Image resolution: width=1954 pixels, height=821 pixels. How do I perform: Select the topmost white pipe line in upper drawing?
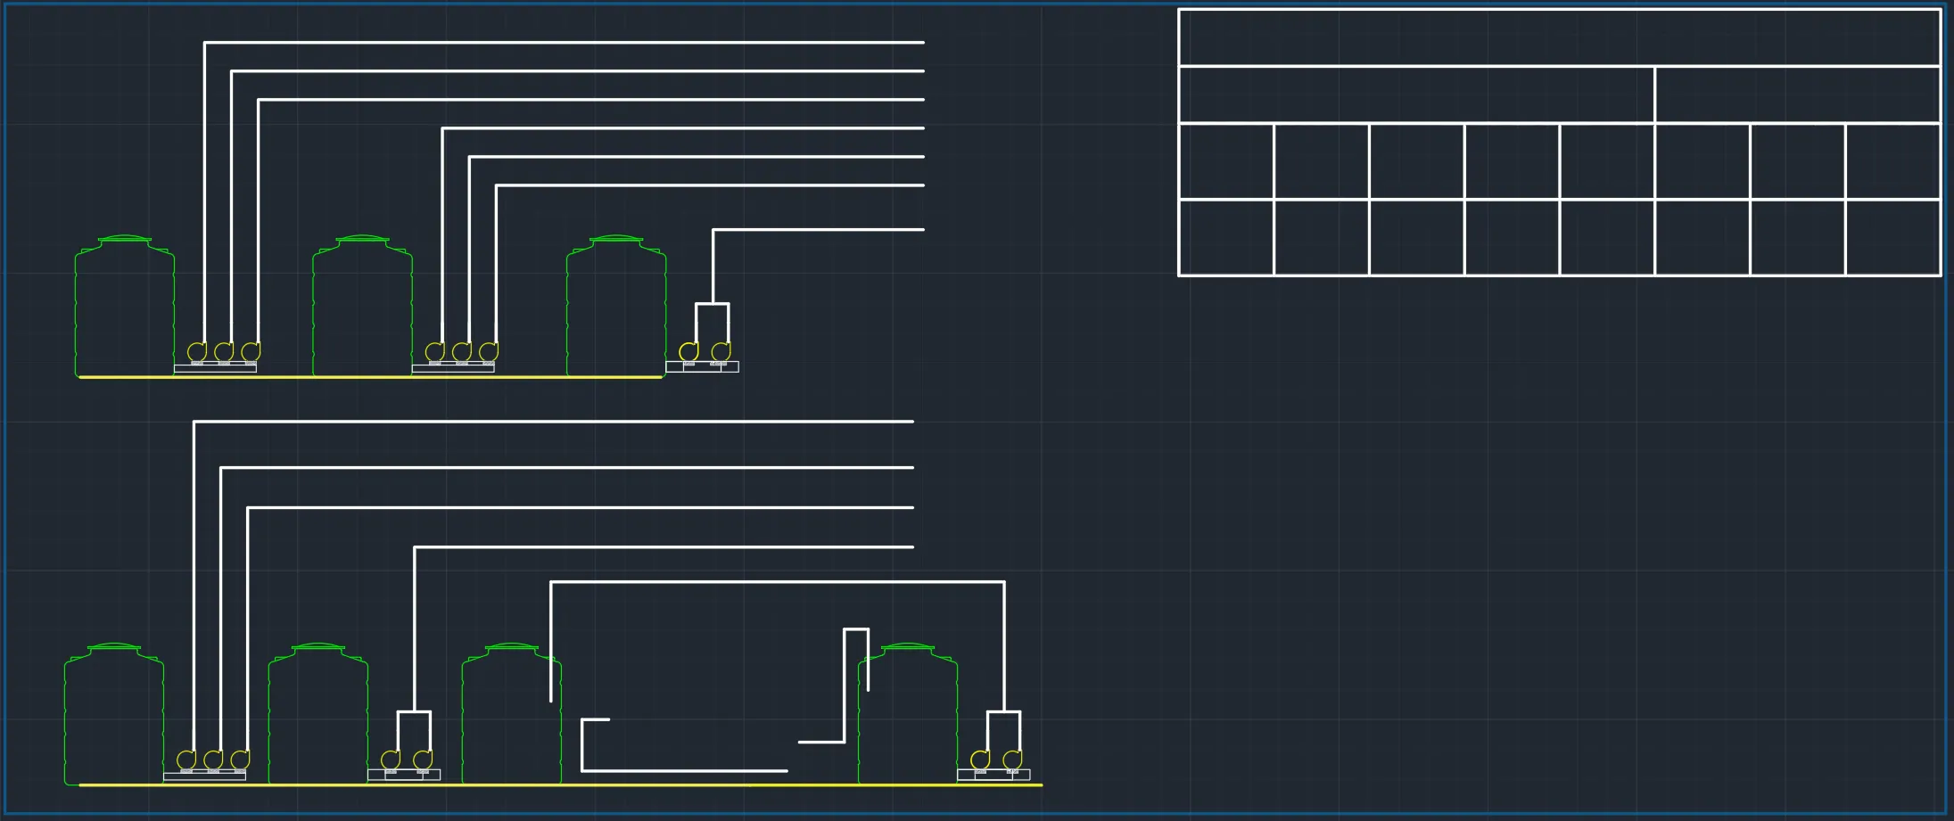point(564,42)
